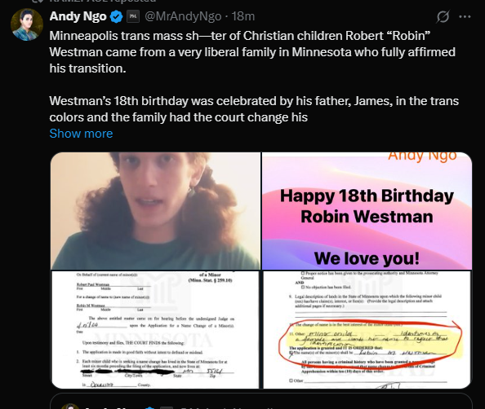Open the quoted post card below images
Viewport: 485px width, 409px height.
click(x=261, y=402)
